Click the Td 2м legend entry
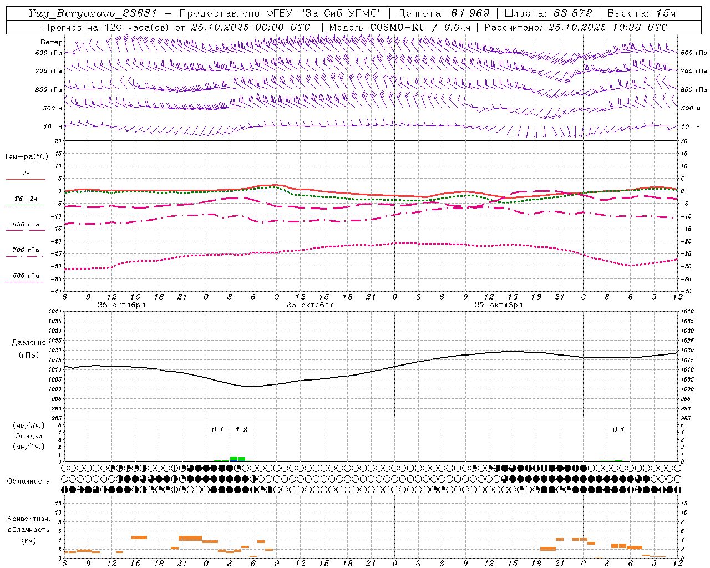Viewport: 710px width, 568px height. [x=26, y=199]
